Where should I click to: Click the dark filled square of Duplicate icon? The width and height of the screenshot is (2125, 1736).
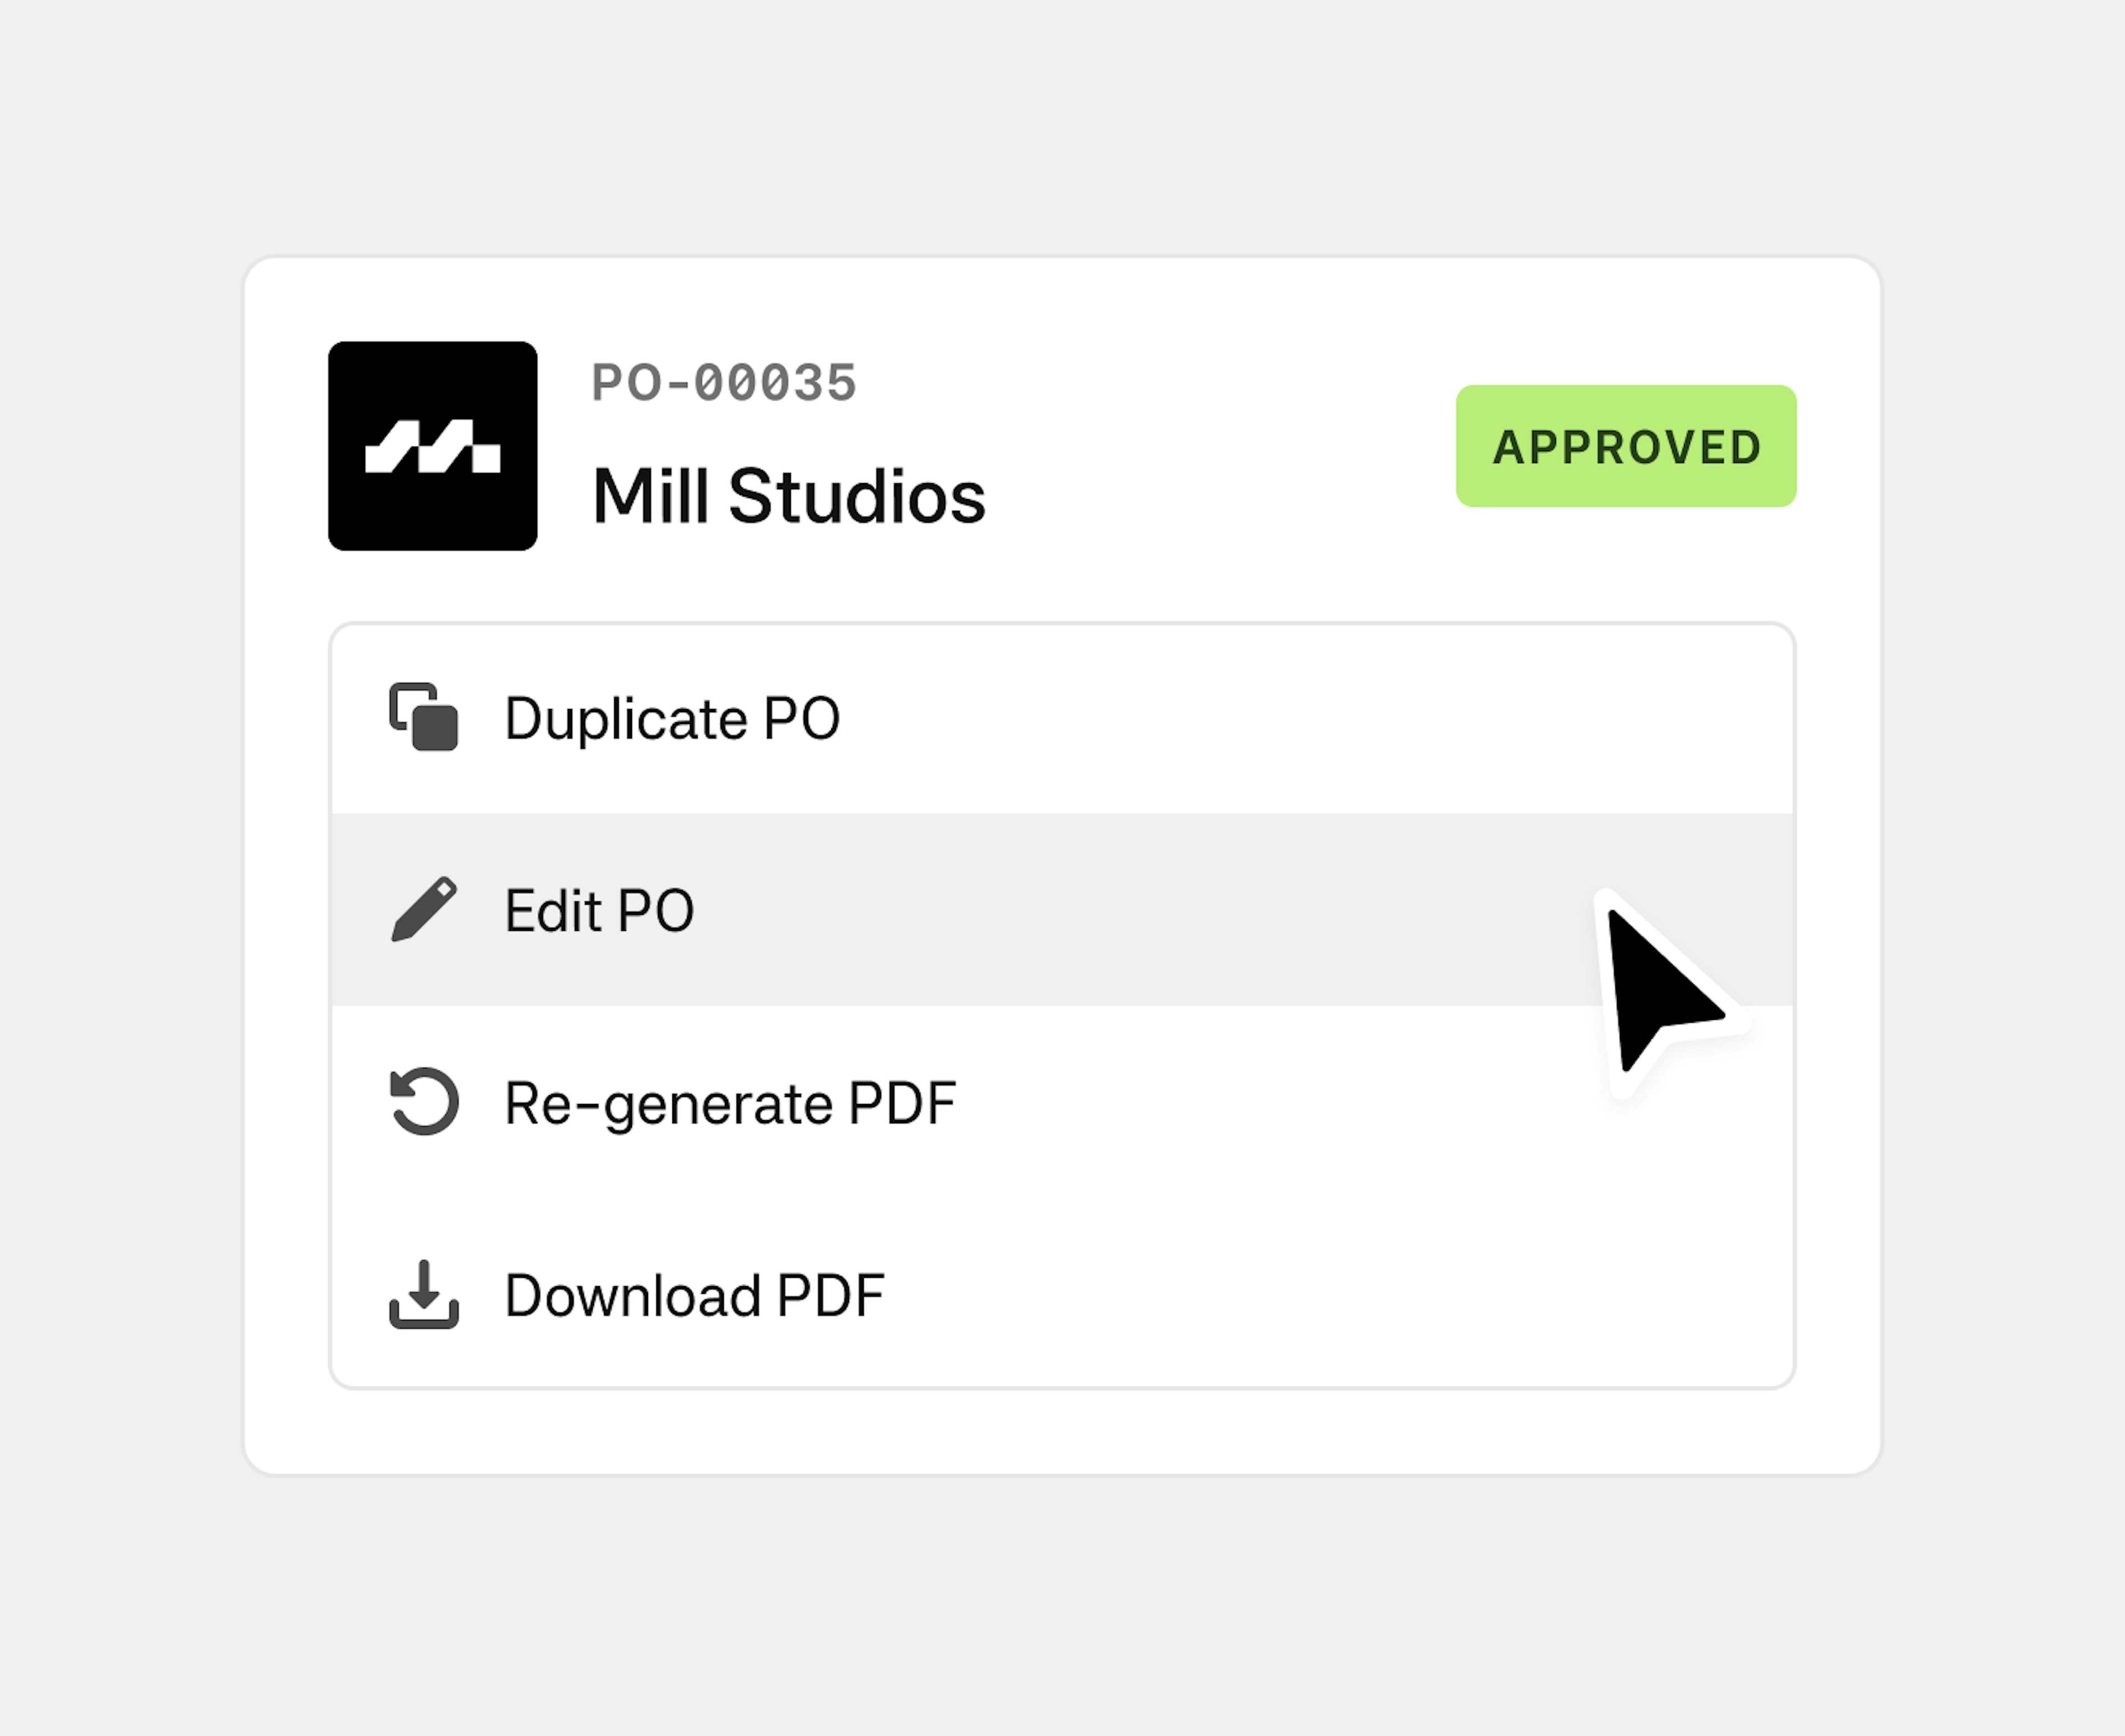click(x=435, y=727)
